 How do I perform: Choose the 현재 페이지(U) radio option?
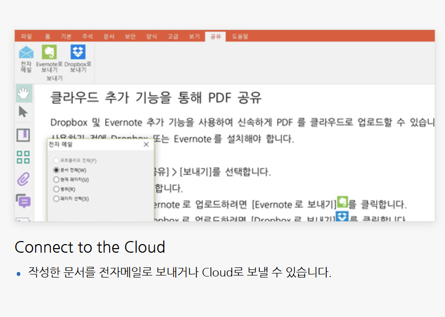pyautogui.click(x=56, y=180)
